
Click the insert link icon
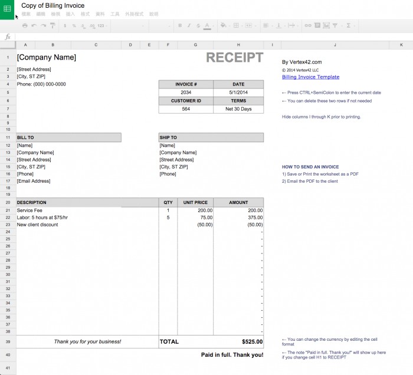308,25
